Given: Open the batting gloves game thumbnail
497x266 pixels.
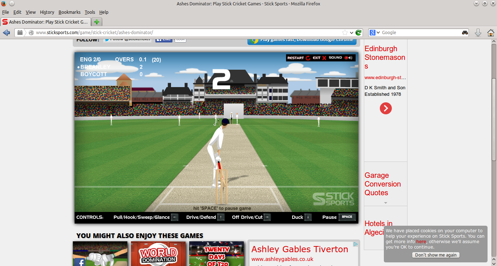Looking at the screenshot, I should click(100, 254).
